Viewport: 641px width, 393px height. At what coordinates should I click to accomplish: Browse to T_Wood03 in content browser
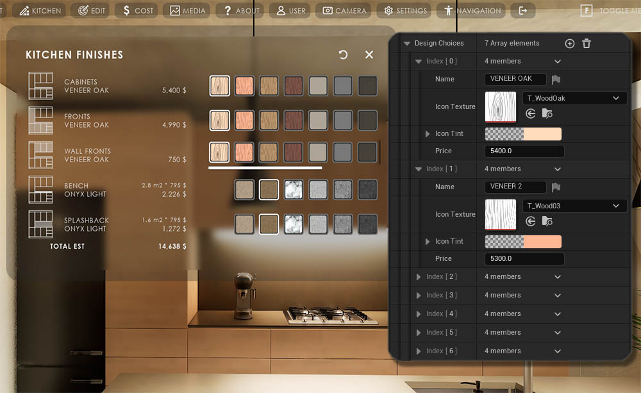(x=547, y=221)
